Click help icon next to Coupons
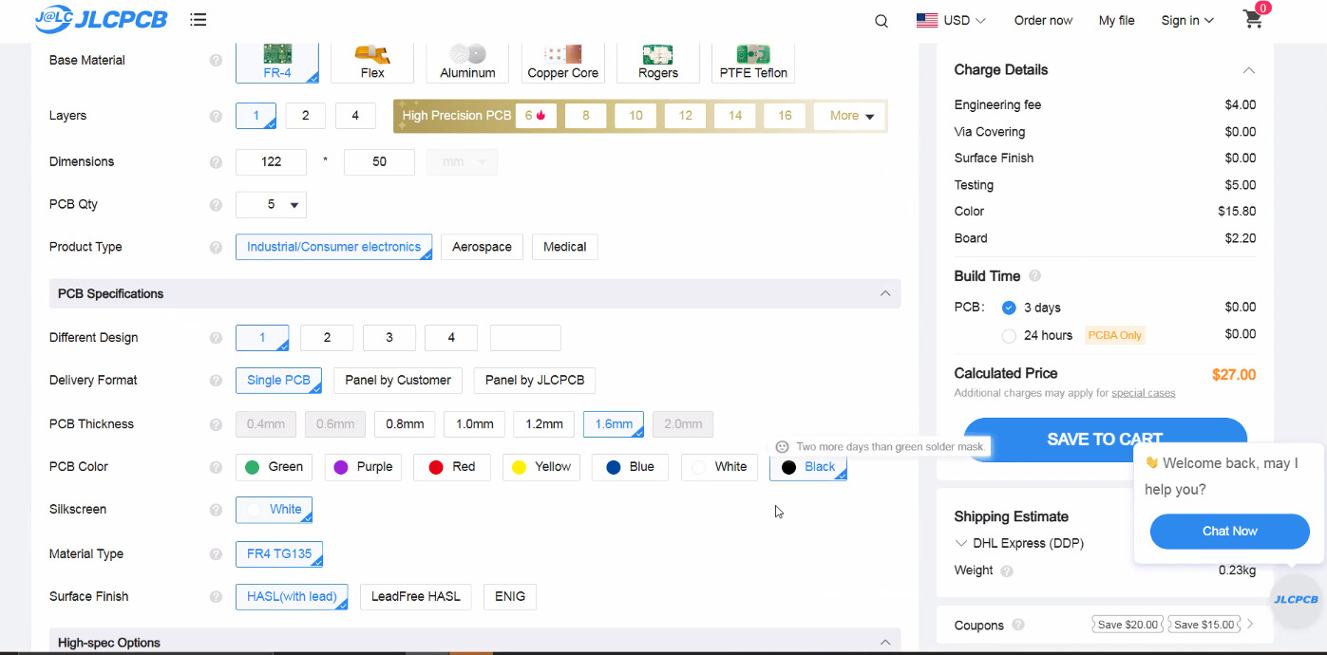The height and width of the screenshot is (655, 1327). pos(1018,625)
